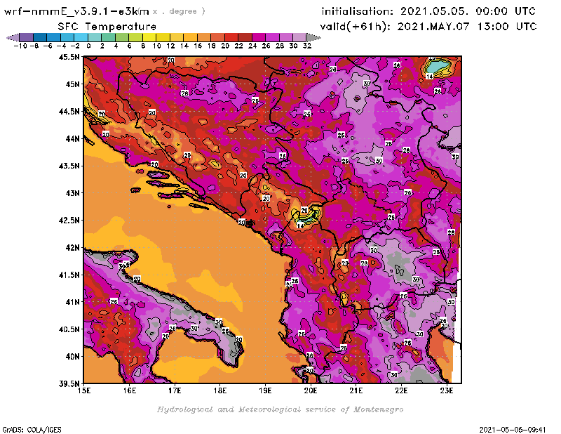Viewport: 561px width, 434px height.
Task: Click the '45N' latitude label
Action: point(72,84)
